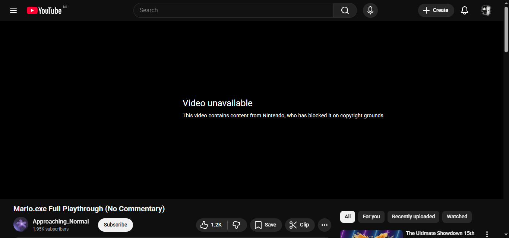Select the 'Watched' filter chip
The width and height of the screenshot is (509, 238).
(x=457, y=217)
